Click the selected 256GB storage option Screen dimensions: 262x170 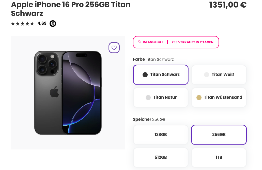coord(219,135)
